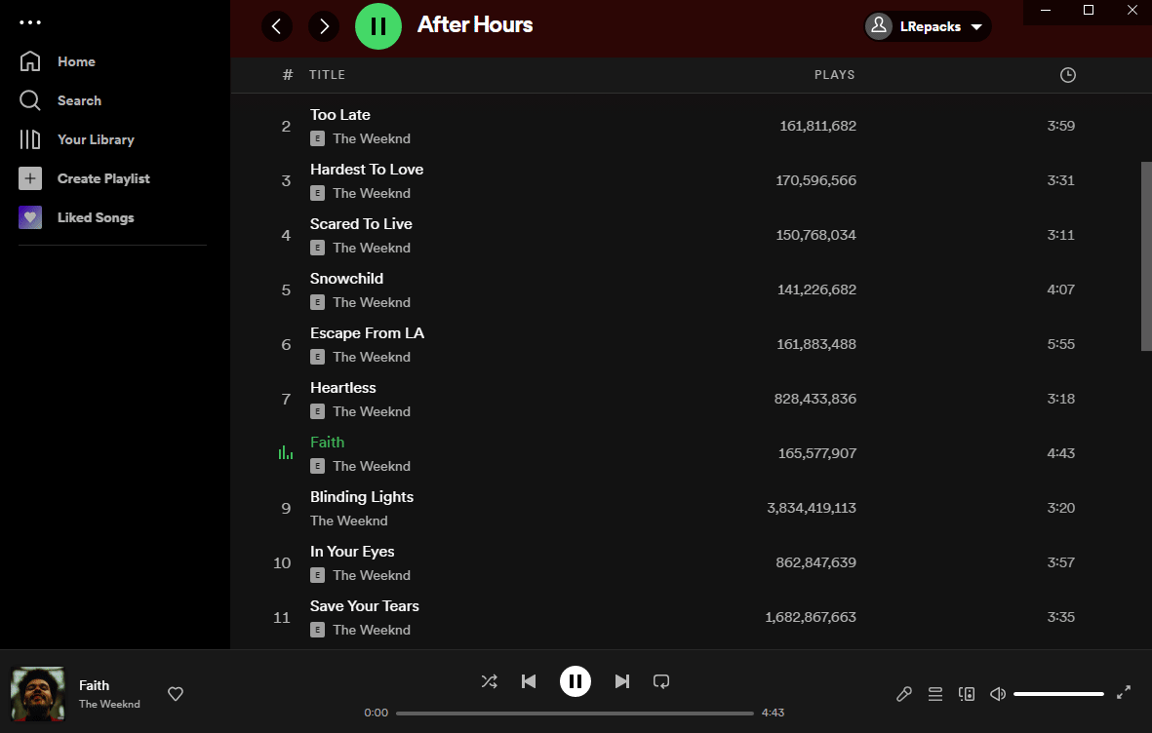Click the Liked Songs heart tile

pyautogui.click(x=30, y=217)
